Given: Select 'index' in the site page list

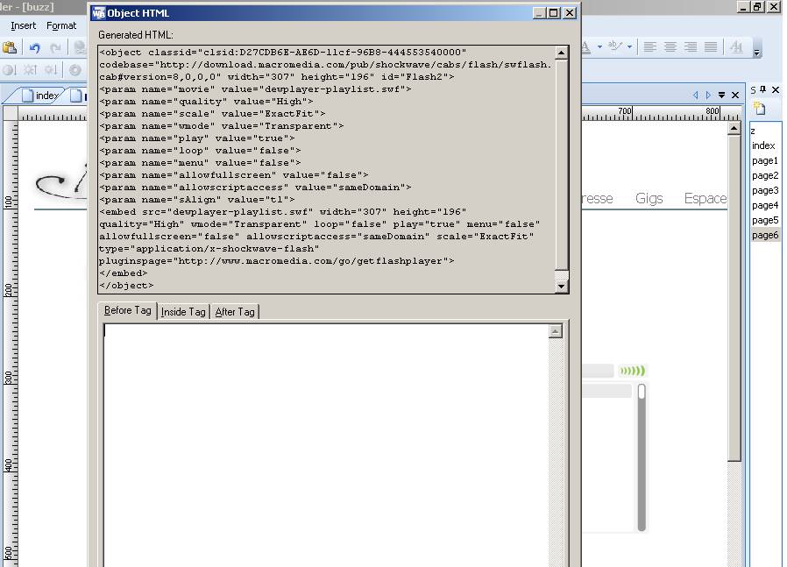Looking at the screenshot, I should point(763,145).
